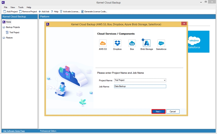
Task: Choose the Salesforce icon in the dialog
Action: coord(161,43)
